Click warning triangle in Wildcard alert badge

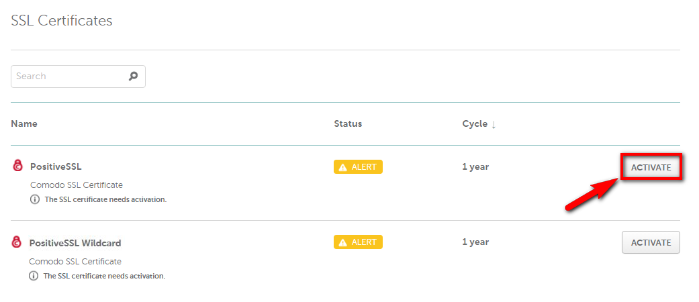pyautogui.click(x=342, y=242)
